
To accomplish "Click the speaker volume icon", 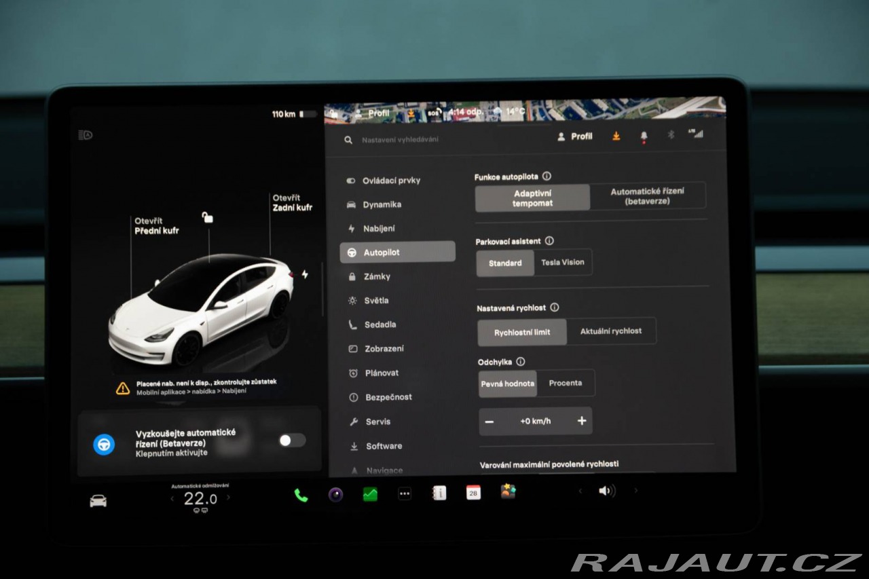I will point(606,491).
